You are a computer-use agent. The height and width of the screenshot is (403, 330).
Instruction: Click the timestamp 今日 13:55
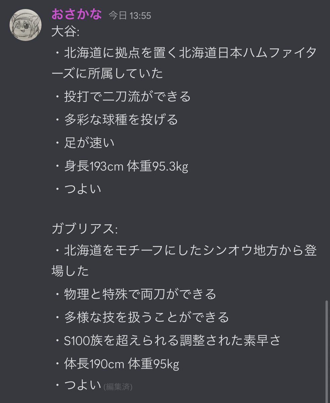(129, 15)
